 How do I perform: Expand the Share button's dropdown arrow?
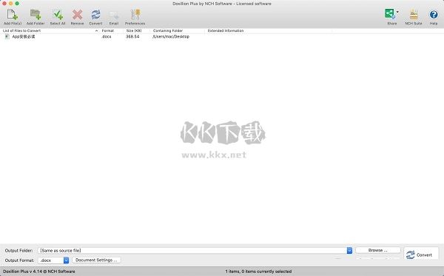tap(397, 12)
